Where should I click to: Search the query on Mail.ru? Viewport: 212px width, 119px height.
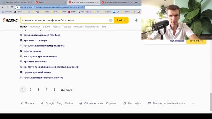click(x=69, y=103)
